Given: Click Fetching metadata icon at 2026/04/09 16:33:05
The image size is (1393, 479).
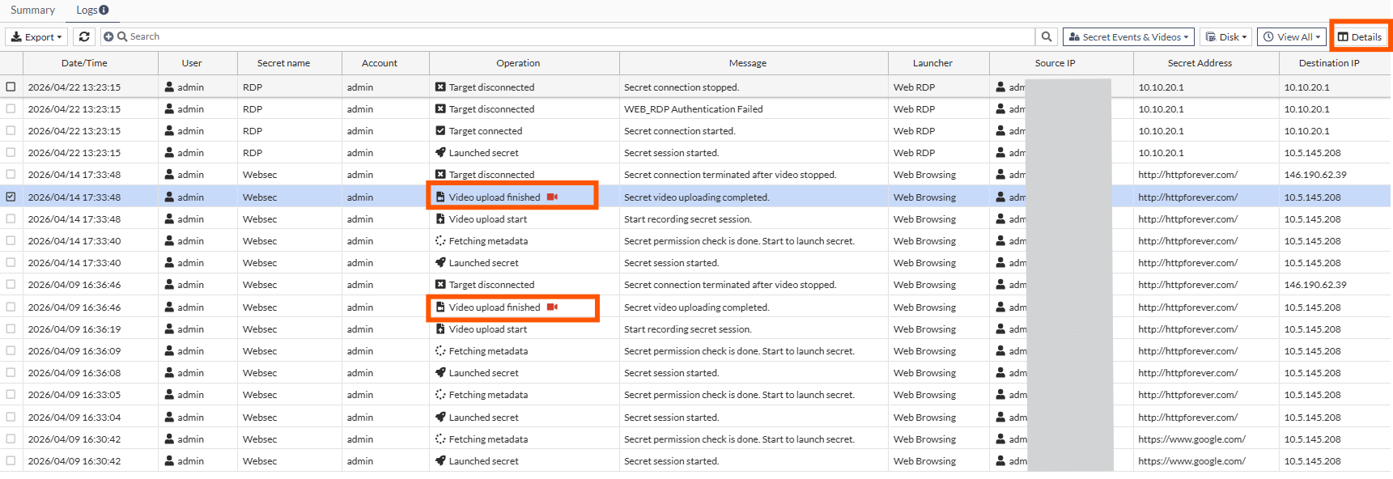Looking at the screenshot, I should [440, 394].
